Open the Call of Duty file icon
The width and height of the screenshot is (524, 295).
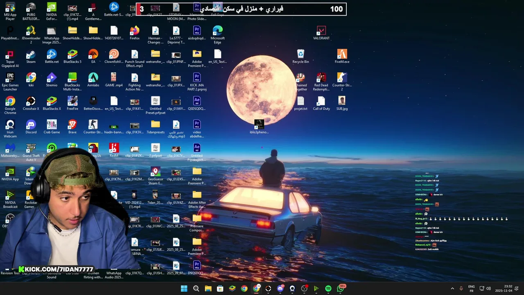(x=321, y=103)
